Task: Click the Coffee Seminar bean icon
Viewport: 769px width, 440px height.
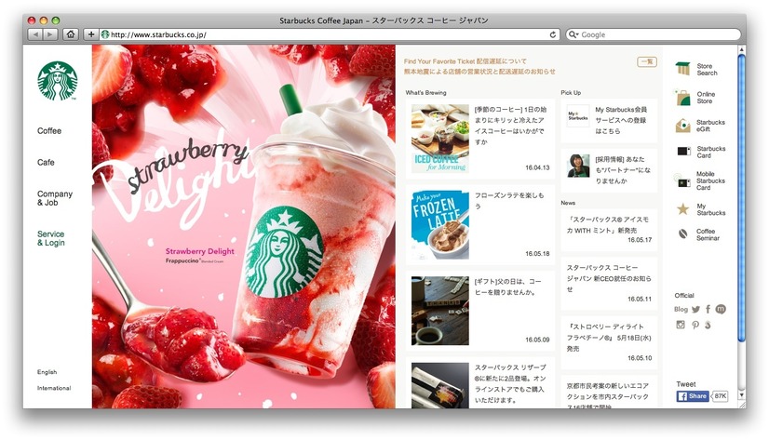Action: click(682, 233)
